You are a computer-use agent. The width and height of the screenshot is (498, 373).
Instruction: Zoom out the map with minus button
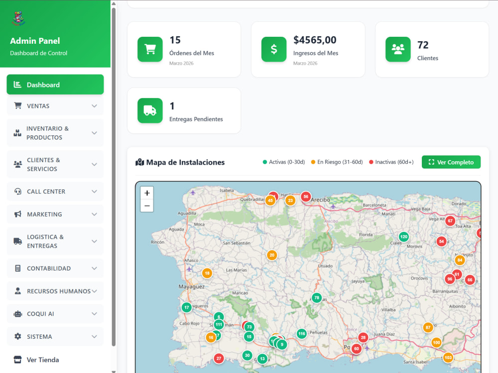(x=147, y=206)
